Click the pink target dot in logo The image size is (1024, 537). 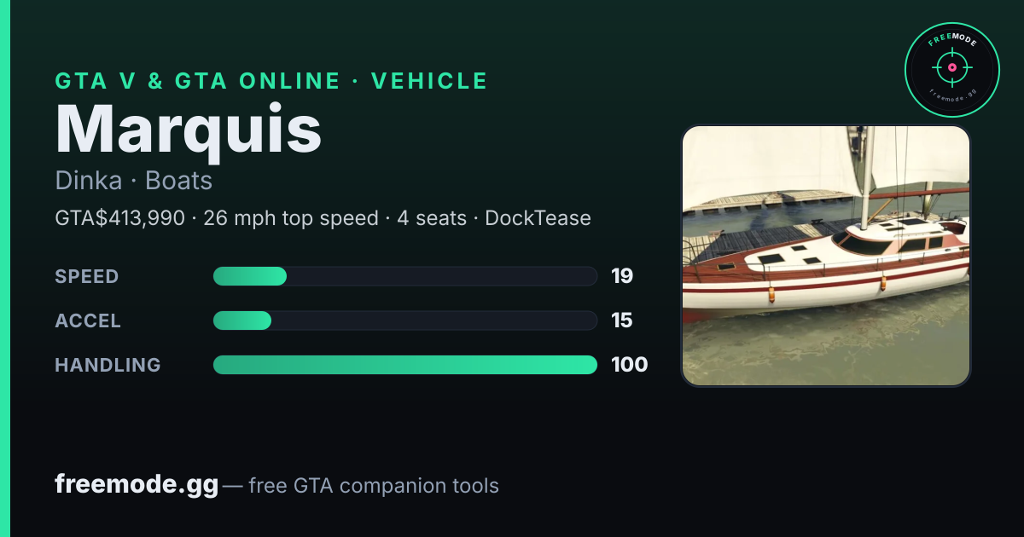(x=951, y=67)
